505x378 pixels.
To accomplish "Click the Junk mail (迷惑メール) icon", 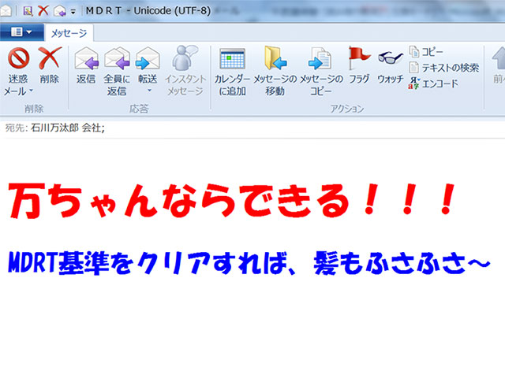I will pyautogui.click(x=18, y=60).
